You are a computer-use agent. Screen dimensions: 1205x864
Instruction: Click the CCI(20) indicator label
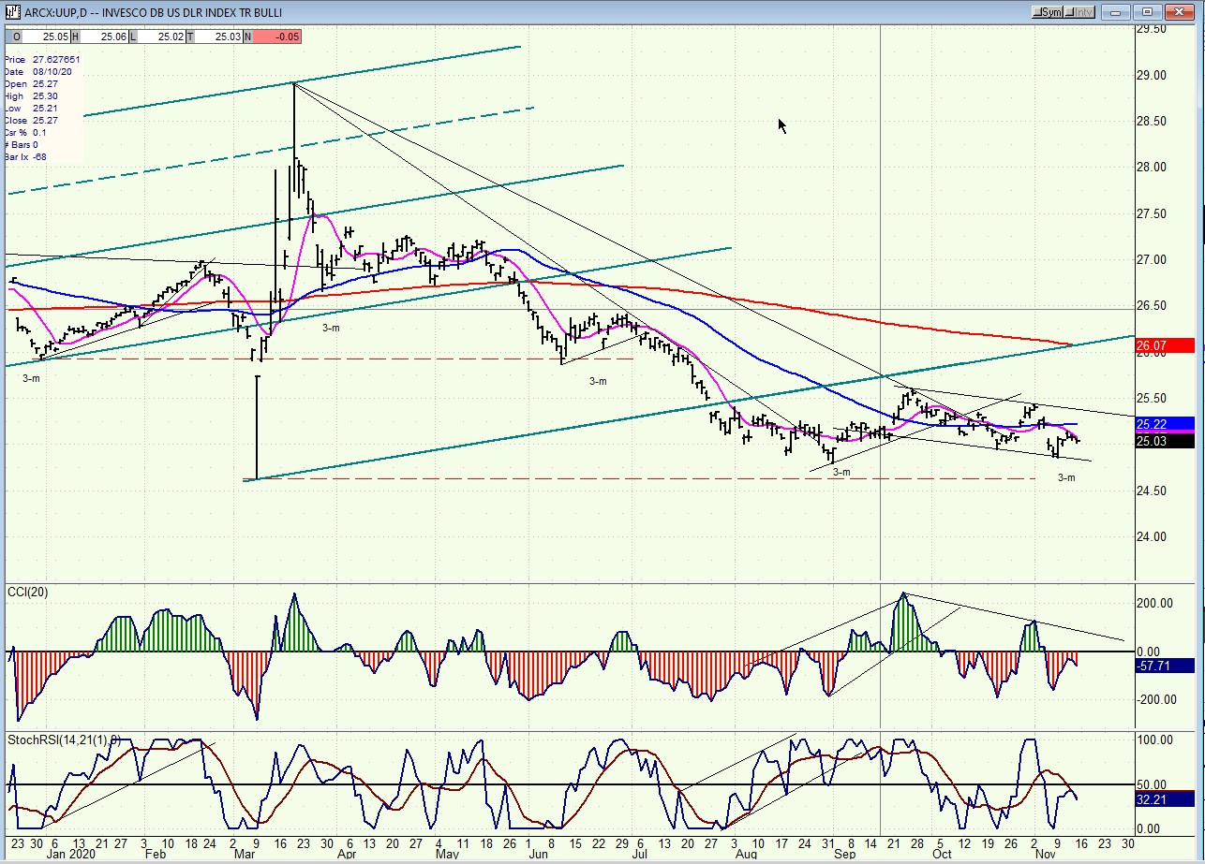28,592
